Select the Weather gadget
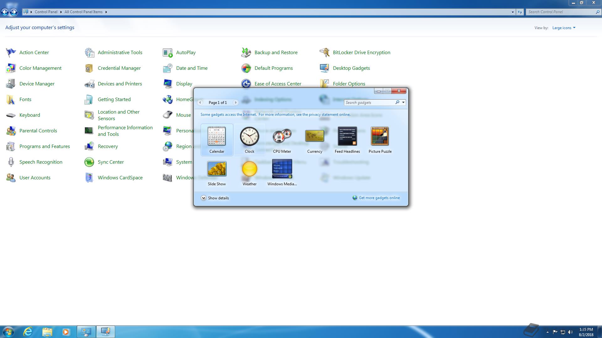The height and width of the screenshot is (338, 602). tap(250, 173)
